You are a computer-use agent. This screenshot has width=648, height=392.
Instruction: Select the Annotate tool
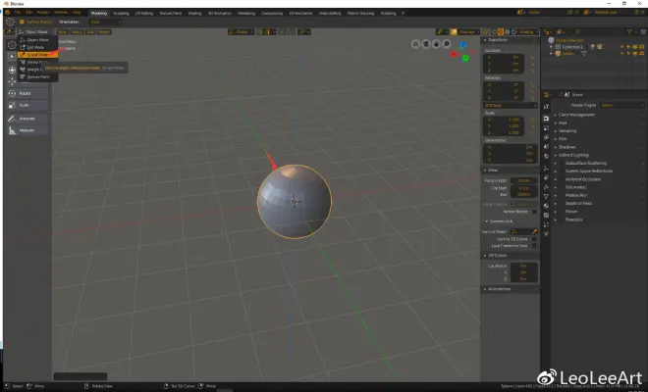click(x=27, y=119)
